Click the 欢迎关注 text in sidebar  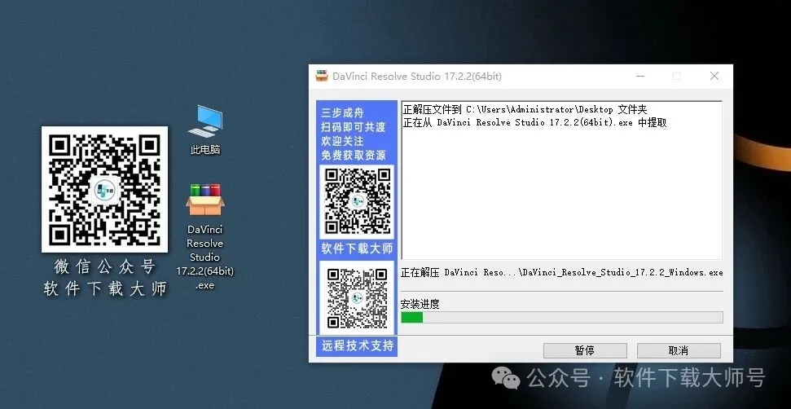pyautogui.click(x=342, y=141)
